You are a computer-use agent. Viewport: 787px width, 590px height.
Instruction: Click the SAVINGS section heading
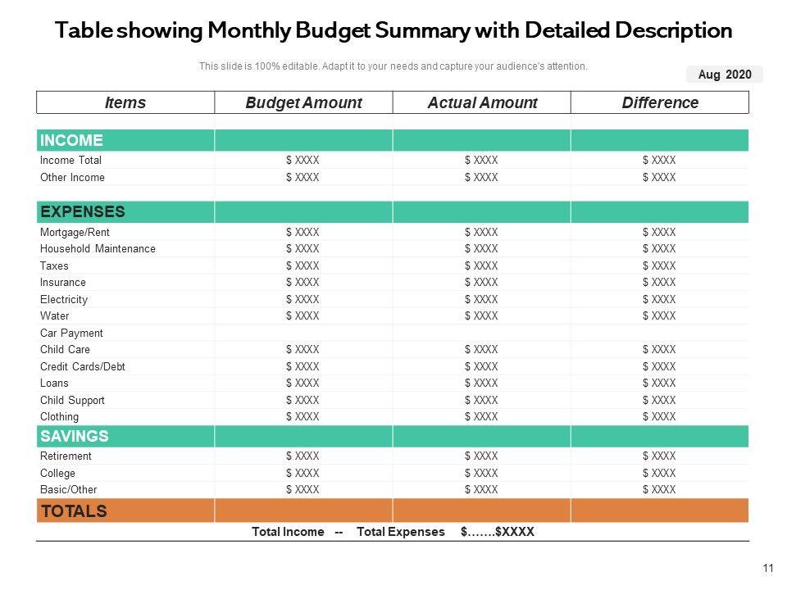click(75, 436)
